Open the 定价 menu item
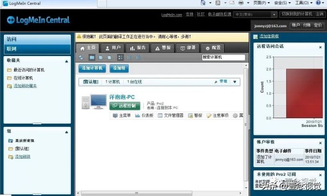 coord(318,26)
